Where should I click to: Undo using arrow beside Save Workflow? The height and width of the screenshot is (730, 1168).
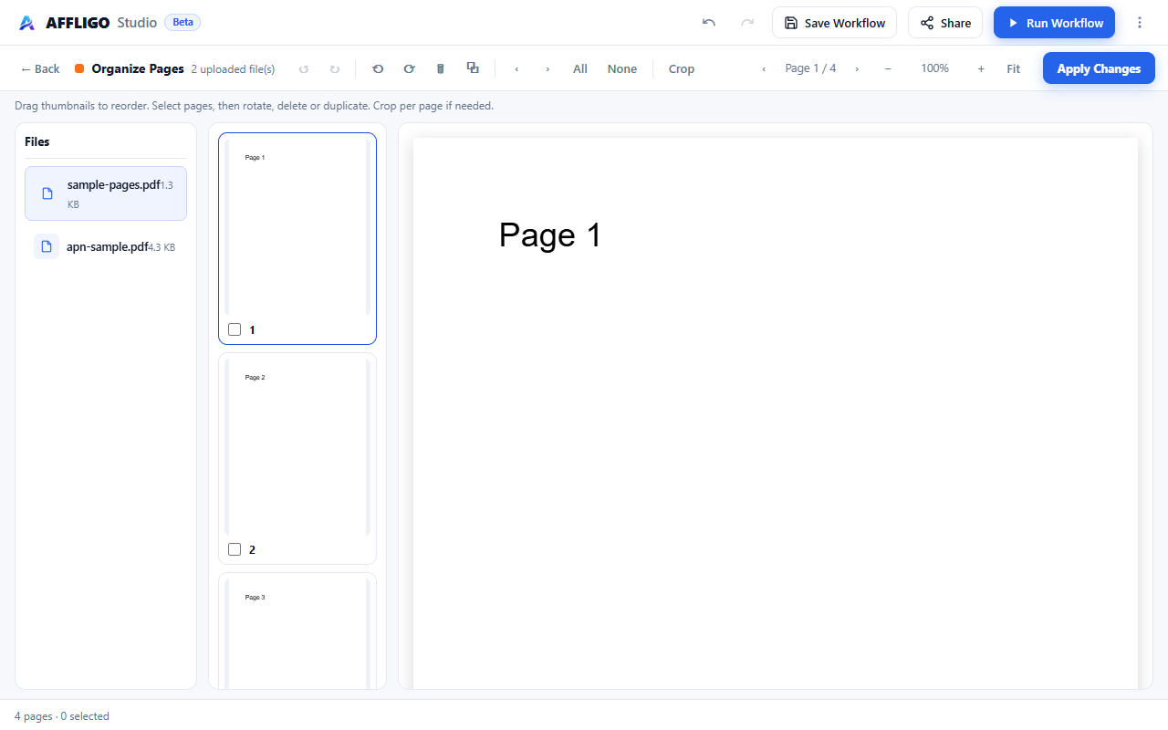[709, 23]
